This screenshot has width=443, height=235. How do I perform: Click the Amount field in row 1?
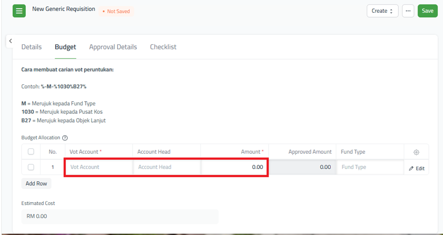234,167
